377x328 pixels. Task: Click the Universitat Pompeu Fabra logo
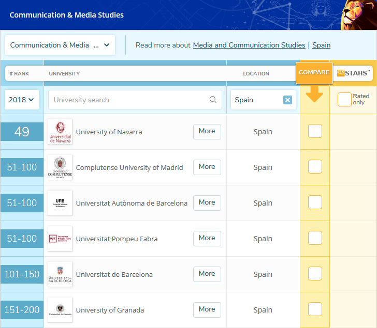coord(60,239)
